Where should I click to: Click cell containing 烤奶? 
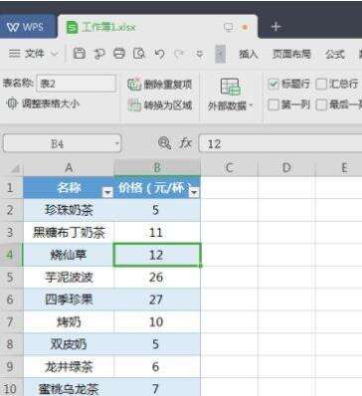pyautogui.click(x=69, y=321)
